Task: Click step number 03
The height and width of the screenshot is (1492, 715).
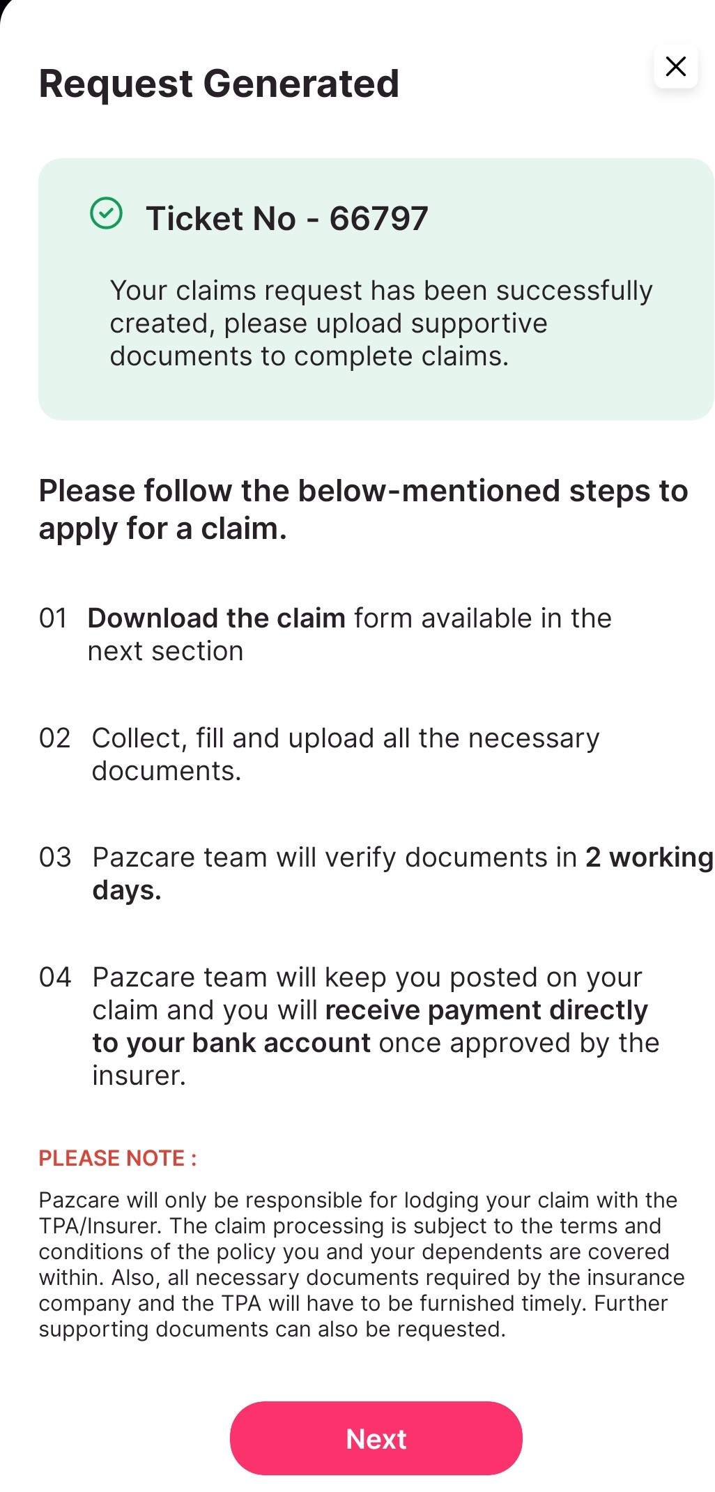Action: pos(55,858)
